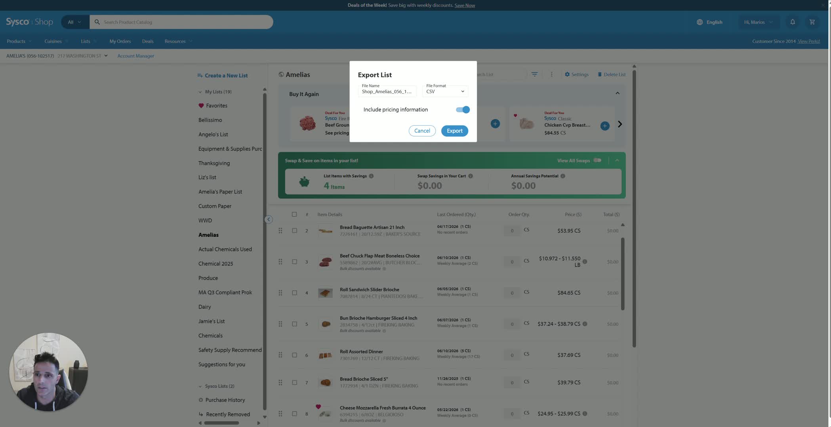This screenshot has width=831, height=427.
Task: Click price info icon for Beef Chuck Flap
Action: click(x=585, y=261)
